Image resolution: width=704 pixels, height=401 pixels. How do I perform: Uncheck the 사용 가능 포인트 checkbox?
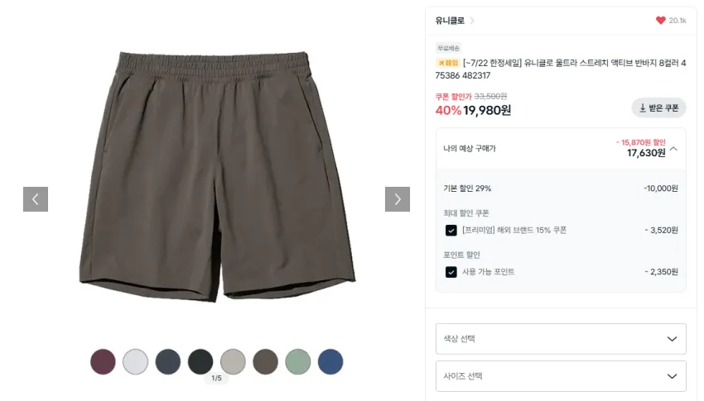pos(451,272)
